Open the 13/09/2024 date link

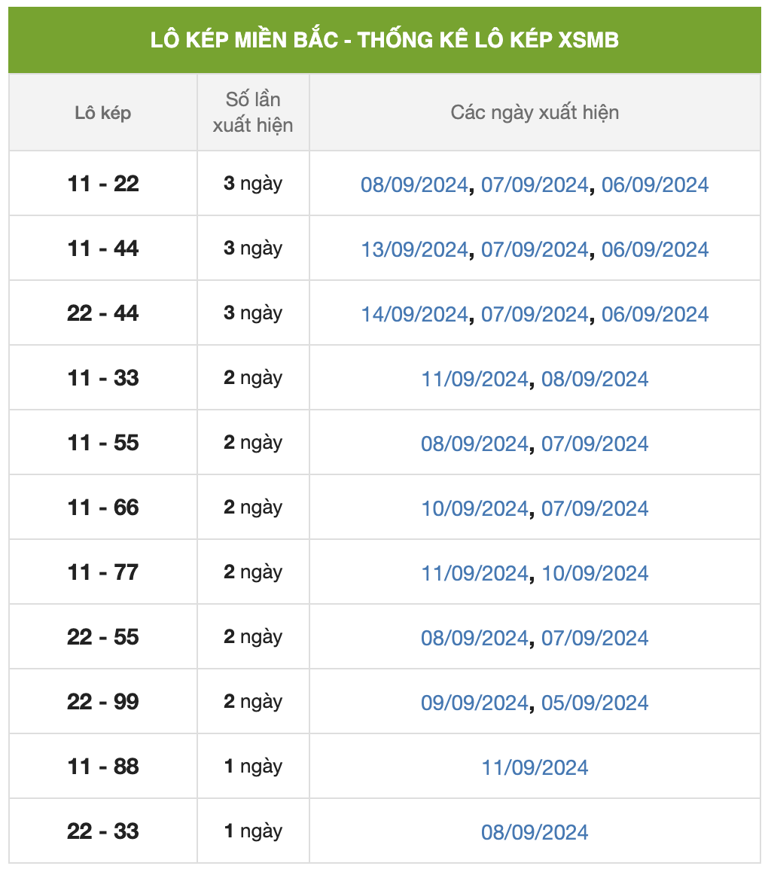click(x=414, y=249)
